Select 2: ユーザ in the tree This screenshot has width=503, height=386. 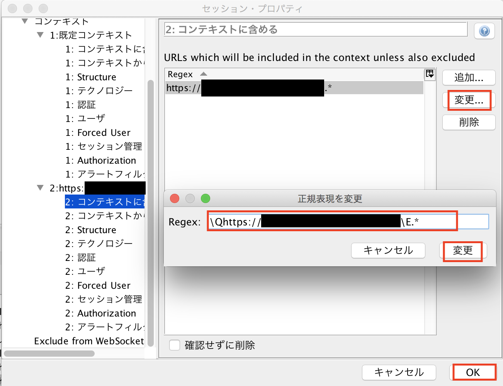(85, 272)
